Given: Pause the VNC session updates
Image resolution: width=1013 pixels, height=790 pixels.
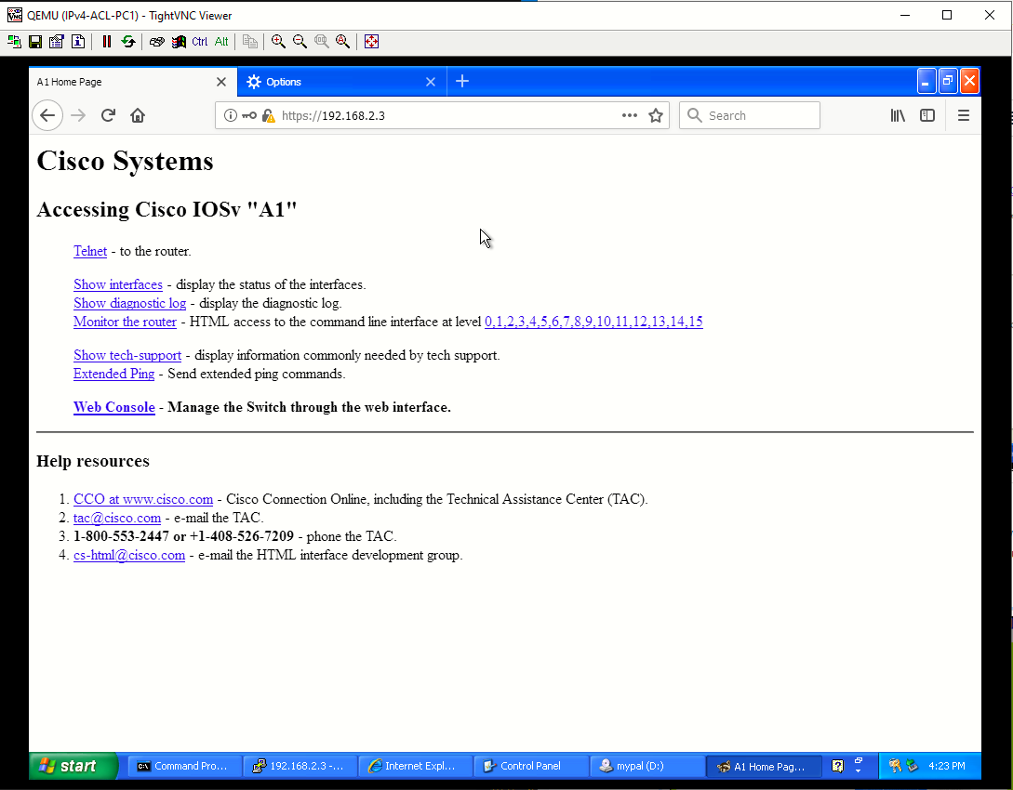Looking at the screenshot, I should click(x=107, y=42).
